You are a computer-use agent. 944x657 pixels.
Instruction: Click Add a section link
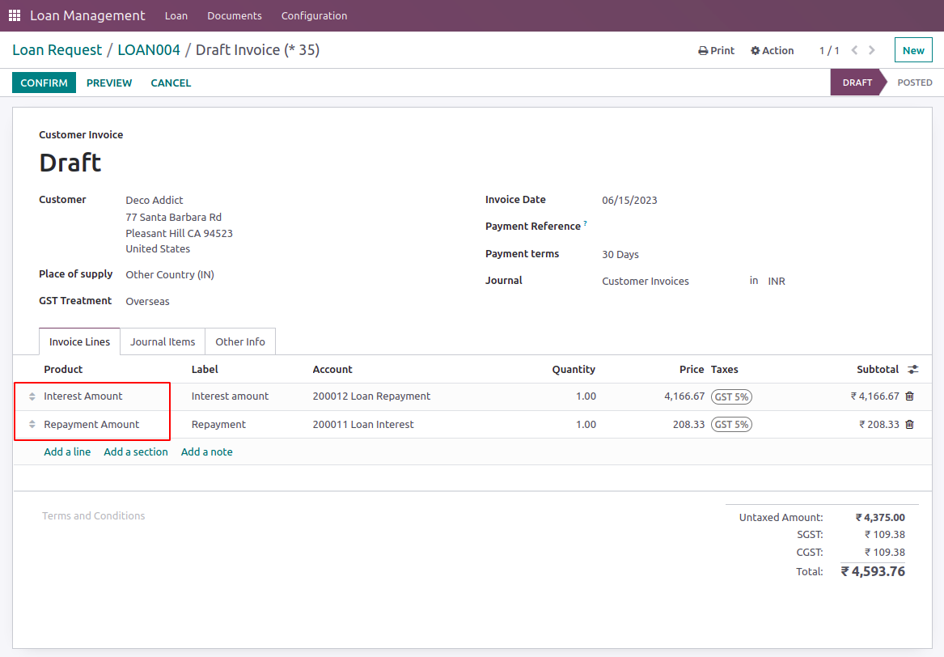135,451
